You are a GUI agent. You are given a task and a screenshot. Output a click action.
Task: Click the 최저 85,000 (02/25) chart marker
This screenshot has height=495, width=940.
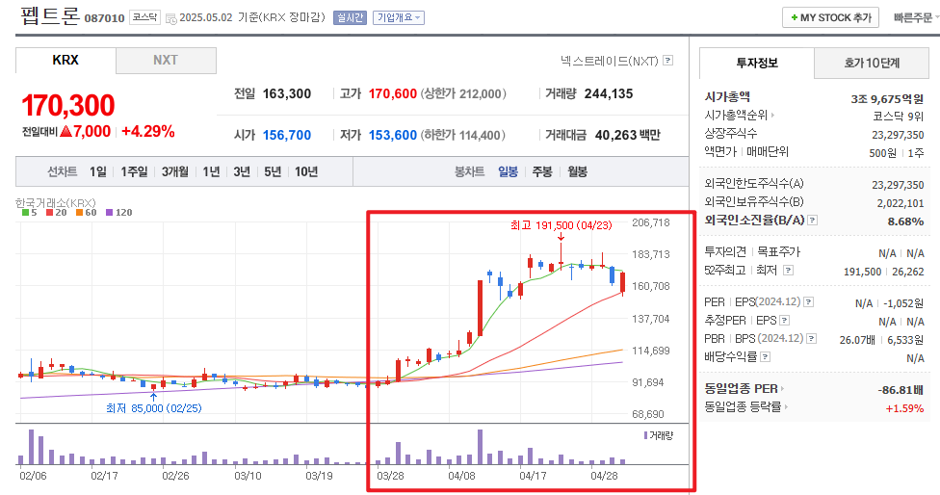[x=153, y=408]
